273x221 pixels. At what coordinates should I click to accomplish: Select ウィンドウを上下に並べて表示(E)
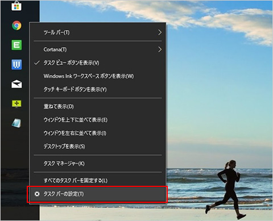98,120
